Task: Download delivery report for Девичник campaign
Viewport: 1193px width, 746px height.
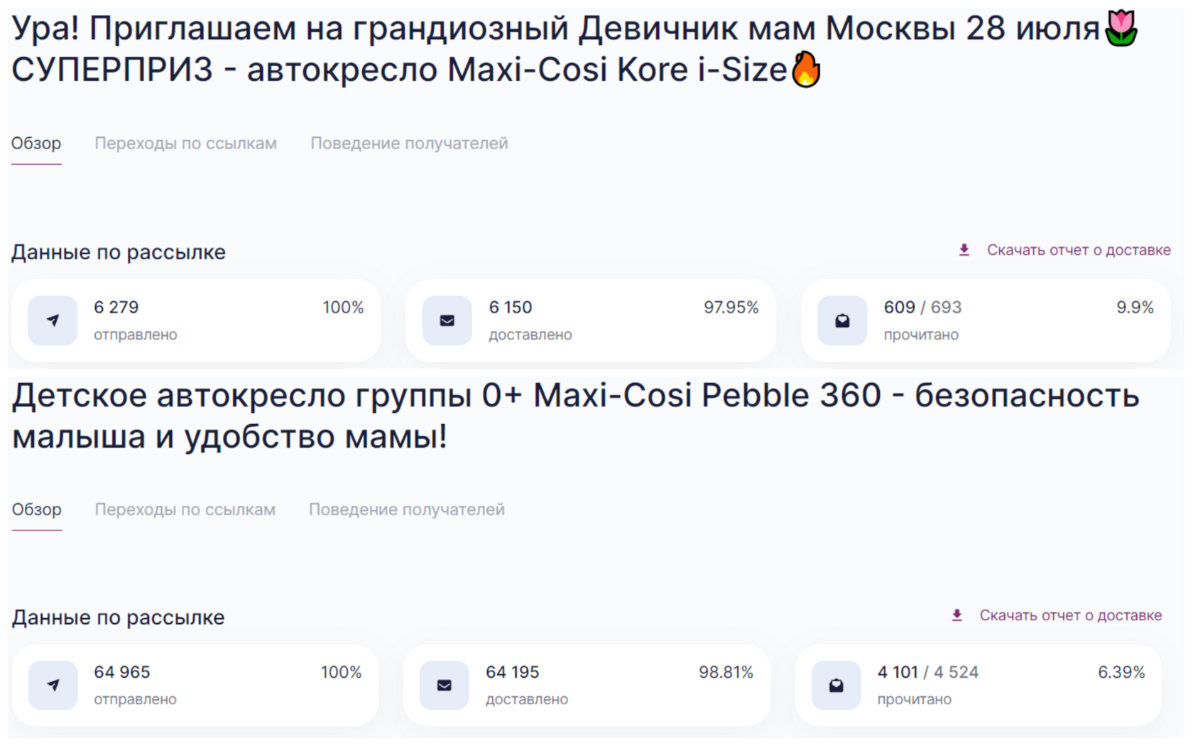Action: (x=1078, y=250)
